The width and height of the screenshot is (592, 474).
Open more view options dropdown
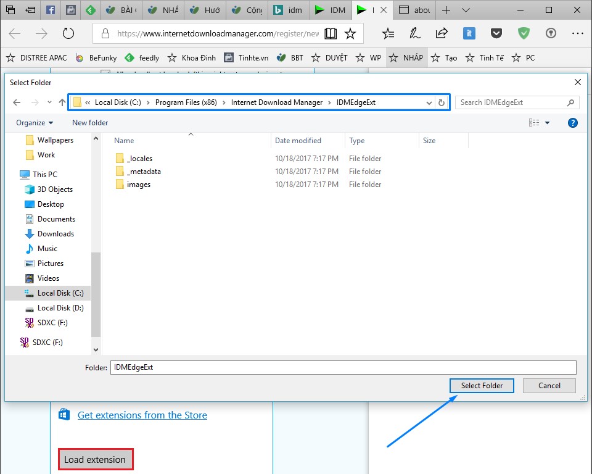(x=548, y=123)
